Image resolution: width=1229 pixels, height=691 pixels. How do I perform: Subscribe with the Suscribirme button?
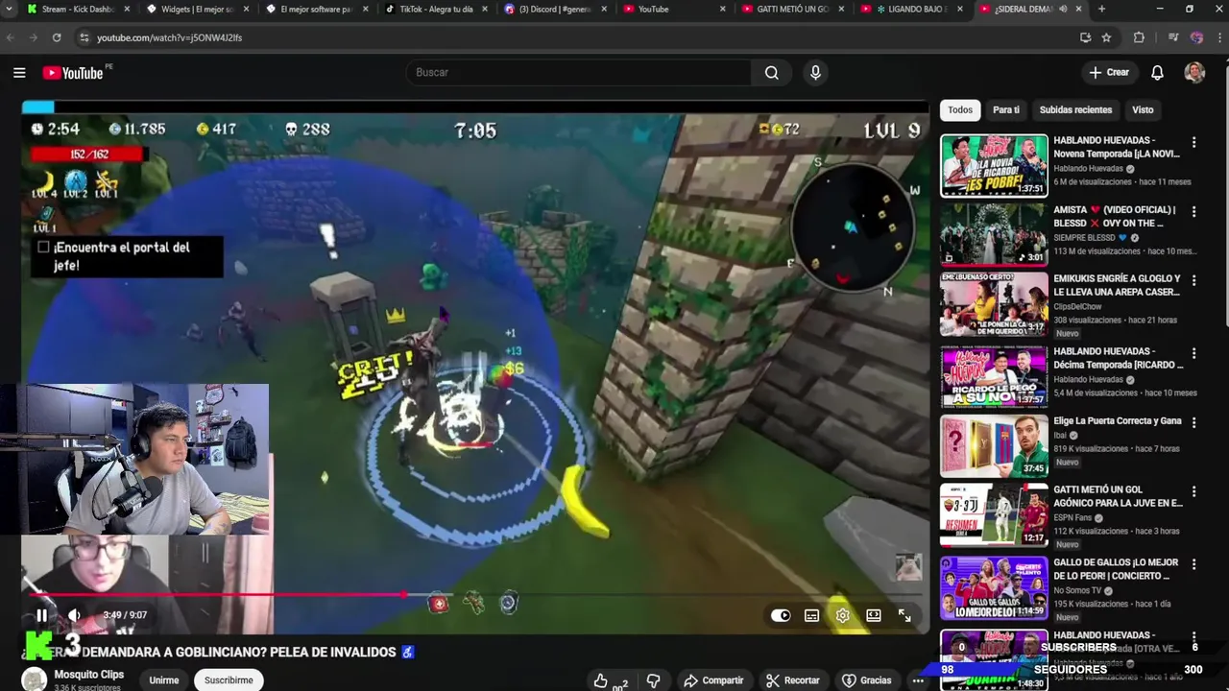click(229, 680)
